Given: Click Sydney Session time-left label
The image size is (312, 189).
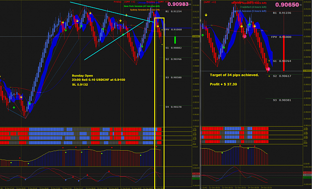Looking at the screenshot, I should coord(145,10).
